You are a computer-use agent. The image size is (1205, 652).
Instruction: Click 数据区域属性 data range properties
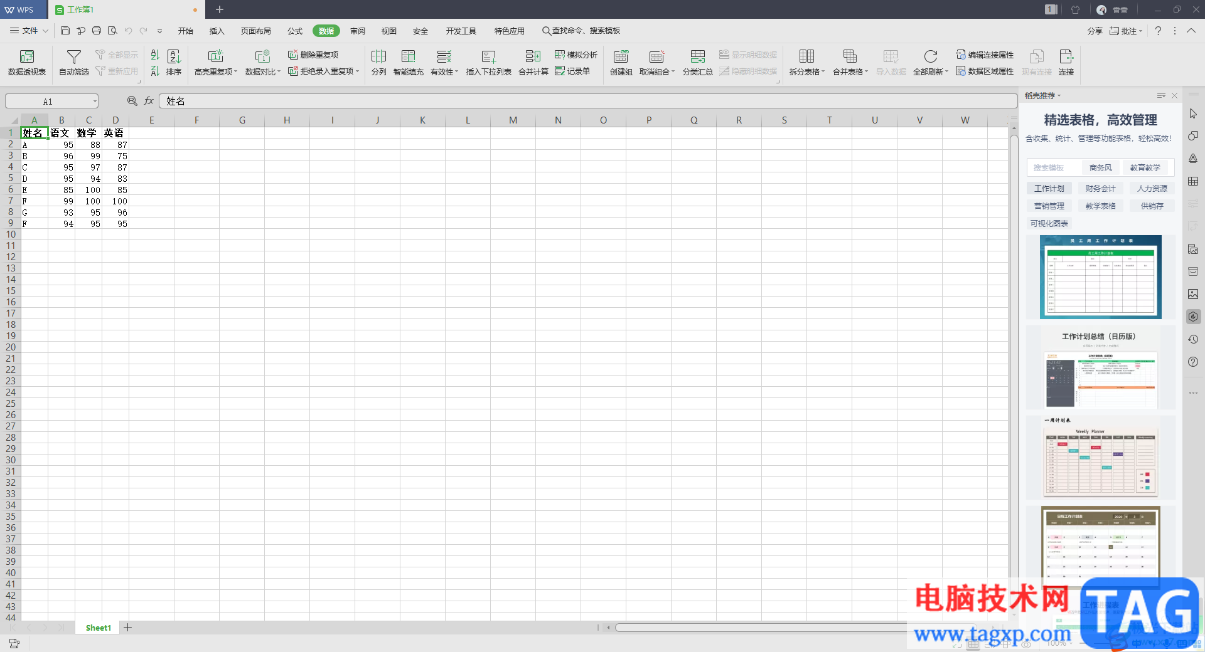coord(985,71)
